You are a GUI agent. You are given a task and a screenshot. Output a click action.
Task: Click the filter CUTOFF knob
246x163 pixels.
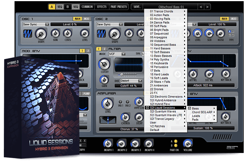point(104,64)
